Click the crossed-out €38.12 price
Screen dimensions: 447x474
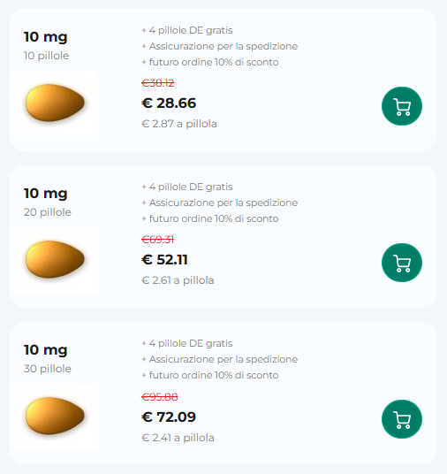pos(158,83)
